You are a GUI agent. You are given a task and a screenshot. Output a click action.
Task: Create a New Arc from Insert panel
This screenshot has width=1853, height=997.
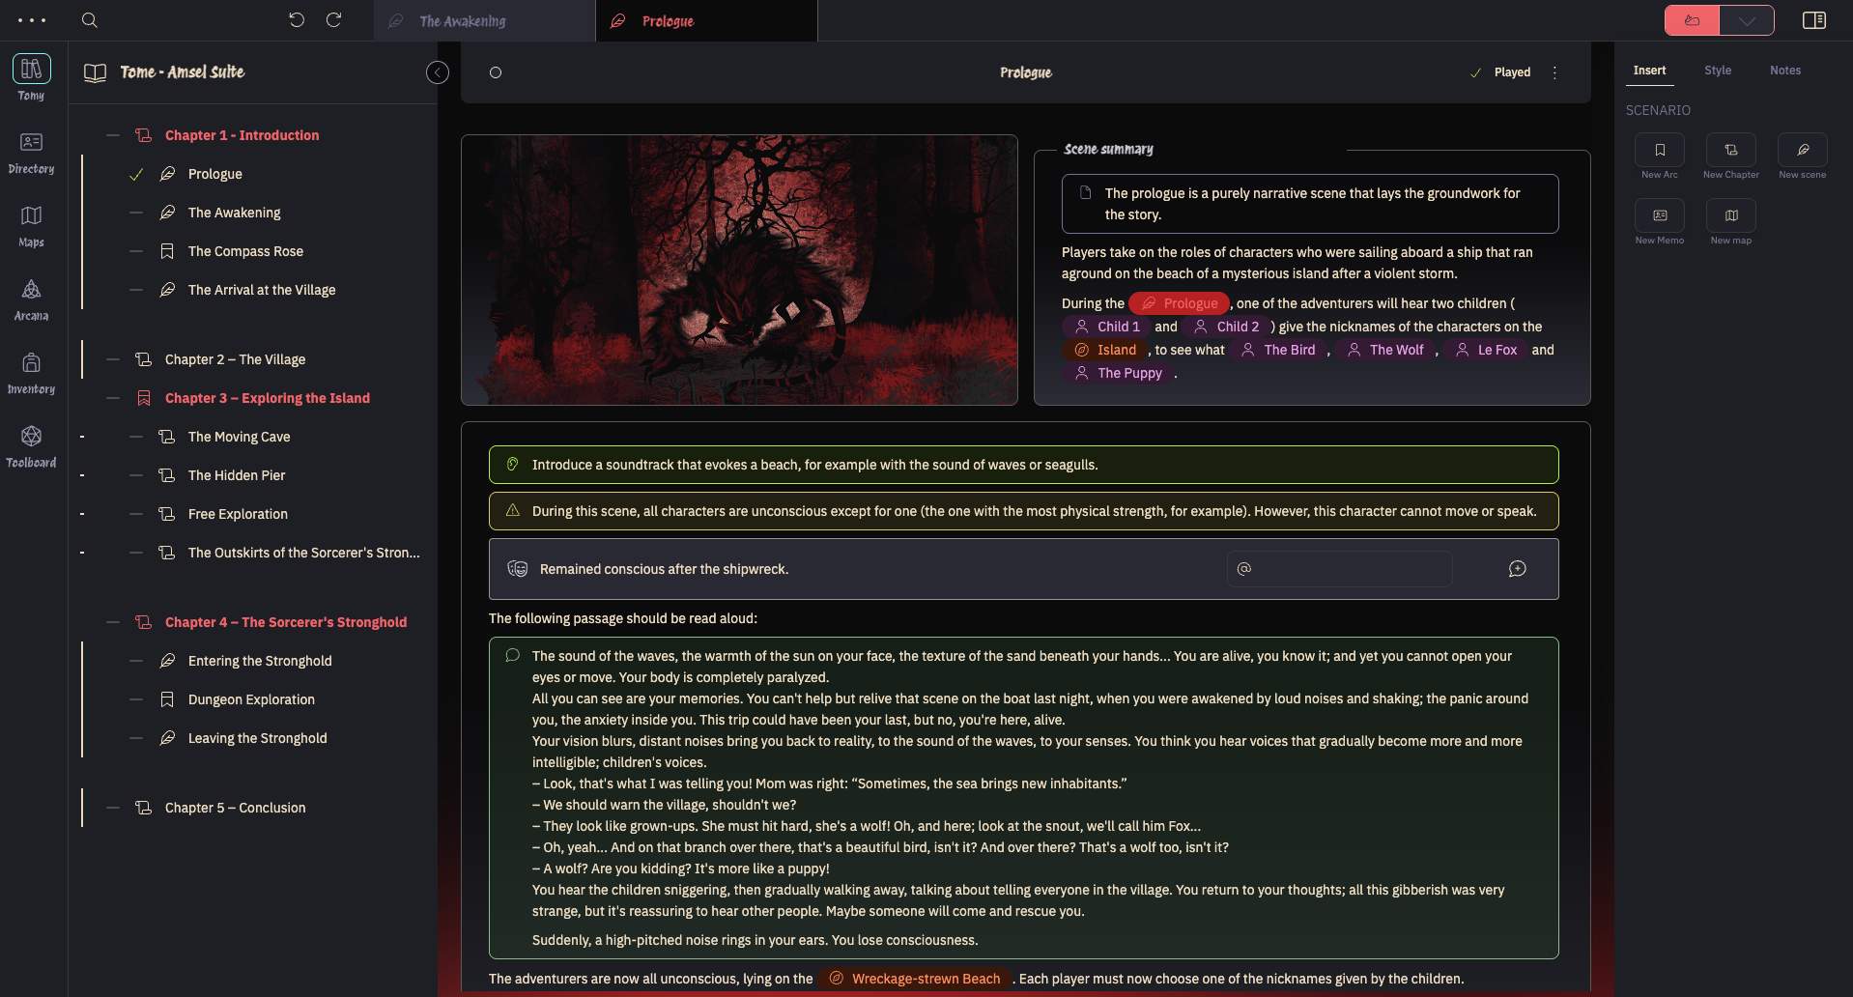tap(1659, 156)
